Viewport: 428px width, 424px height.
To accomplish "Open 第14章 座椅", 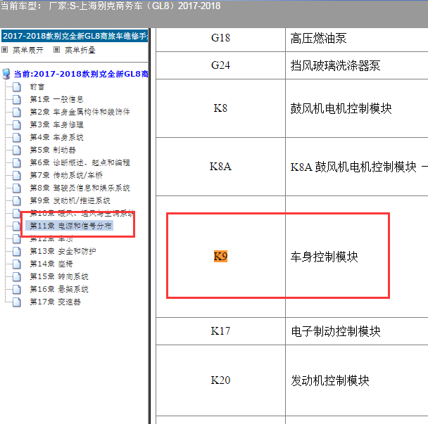I will tap(51, 264).
